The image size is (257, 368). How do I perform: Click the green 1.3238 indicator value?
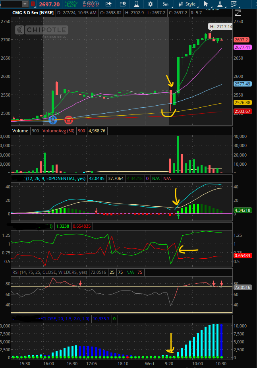point(63,226)
